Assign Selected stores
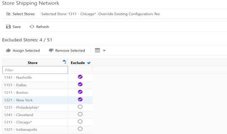 click(23, 50)
